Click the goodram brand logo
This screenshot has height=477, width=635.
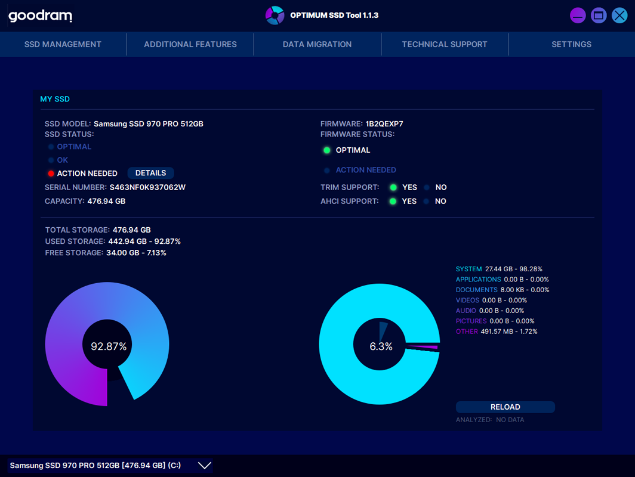pos(40,16)
